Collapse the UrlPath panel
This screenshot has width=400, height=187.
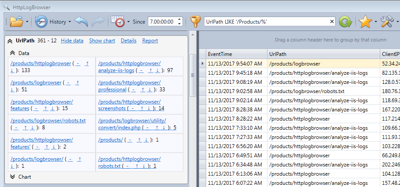coord(10,41)
